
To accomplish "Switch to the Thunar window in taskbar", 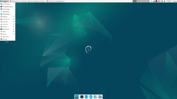I will tap(37, 1).
